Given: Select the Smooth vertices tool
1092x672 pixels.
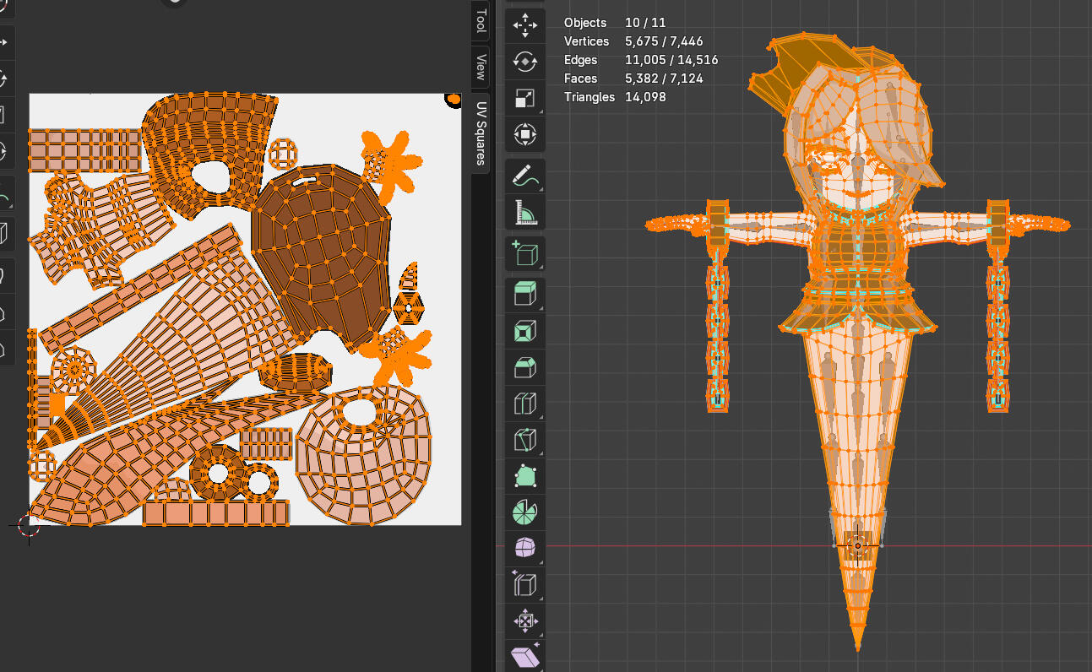Looking at the screenshot, I should tap(524, 549).
